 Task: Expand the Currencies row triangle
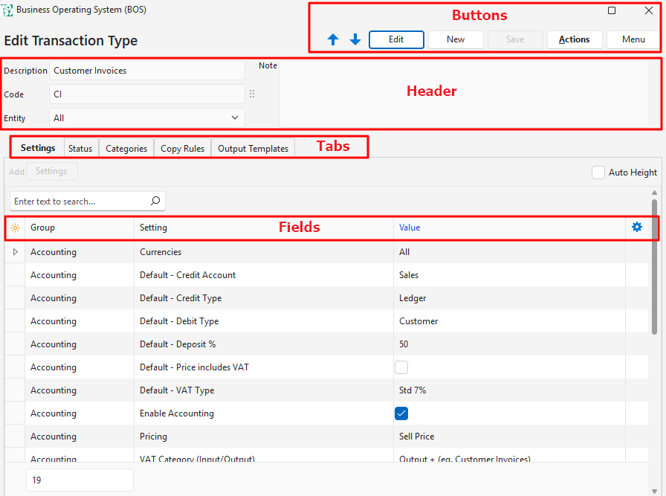tap(15, 252)
